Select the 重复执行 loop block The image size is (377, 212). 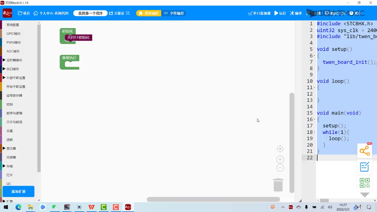coord(69,58)
